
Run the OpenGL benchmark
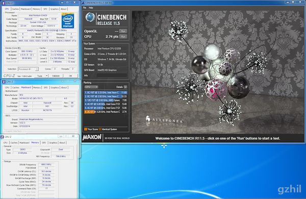[x=123, y=31]
